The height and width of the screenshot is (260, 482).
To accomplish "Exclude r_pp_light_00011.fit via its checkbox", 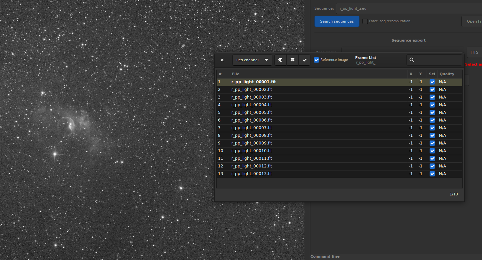I will (432, 158).
